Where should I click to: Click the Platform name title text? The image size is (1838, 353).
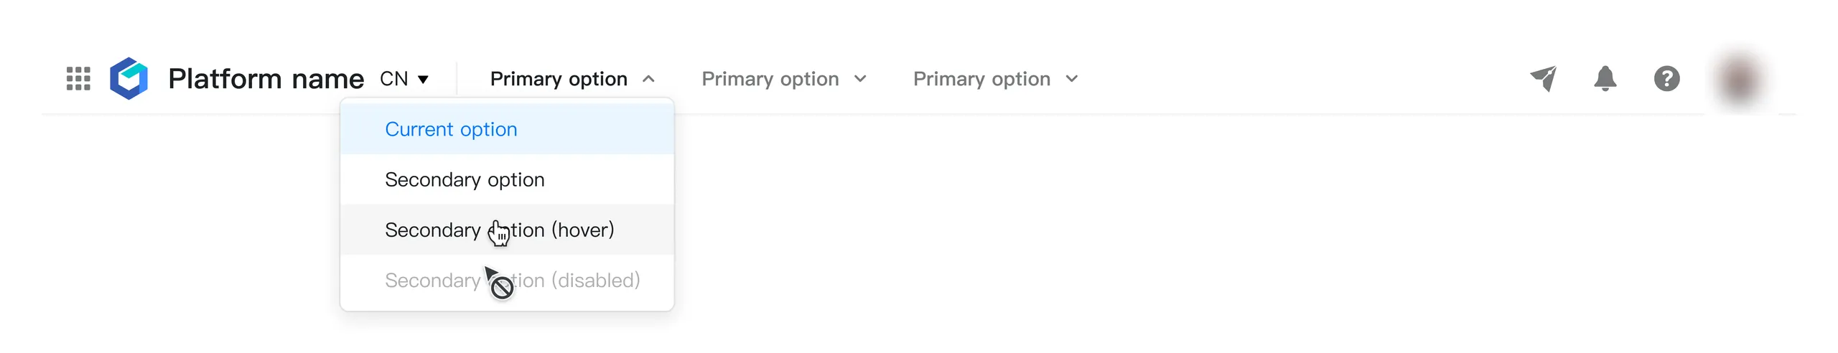(266, 78)
